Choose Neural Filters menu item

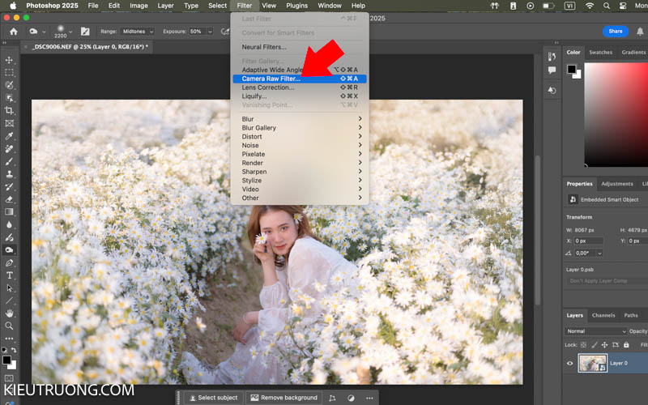[x=300, y=47]
